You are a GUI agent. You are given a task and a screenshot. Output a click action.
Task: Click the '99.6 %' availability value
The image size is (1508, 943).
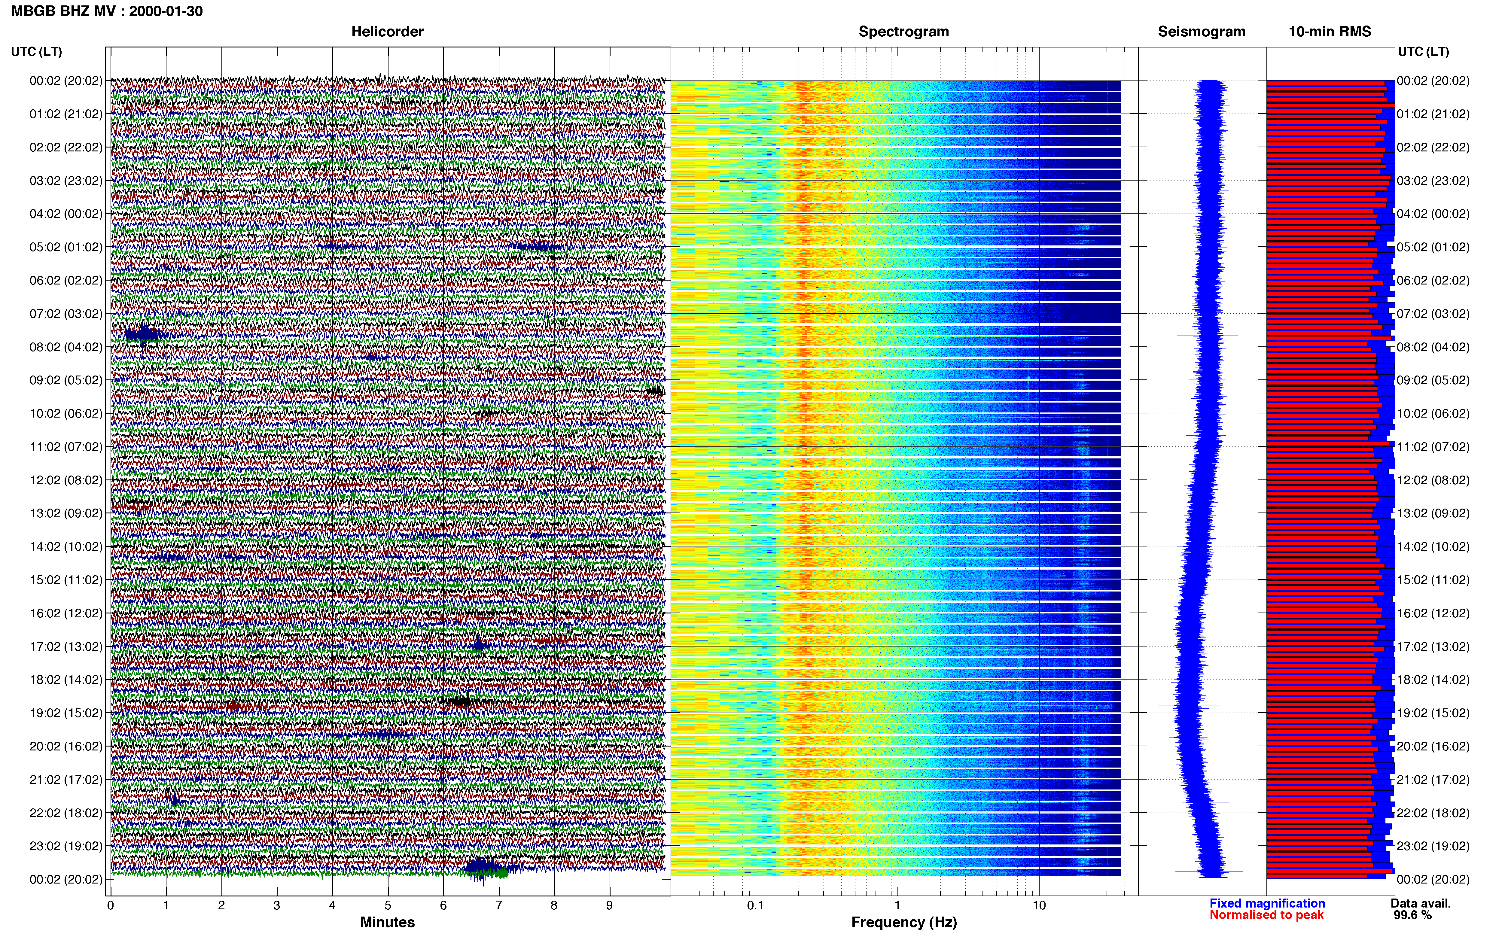(1412, 915)
